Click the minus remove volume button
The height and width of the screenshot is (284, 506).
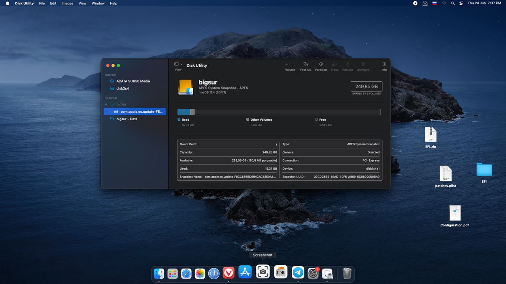click(x=294, y=64)
